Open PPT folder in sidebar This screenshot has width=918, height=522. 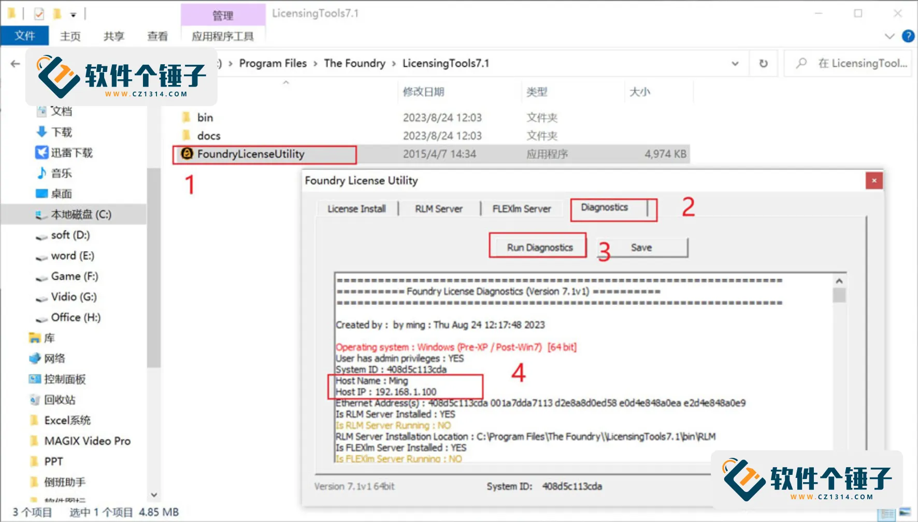53,461
